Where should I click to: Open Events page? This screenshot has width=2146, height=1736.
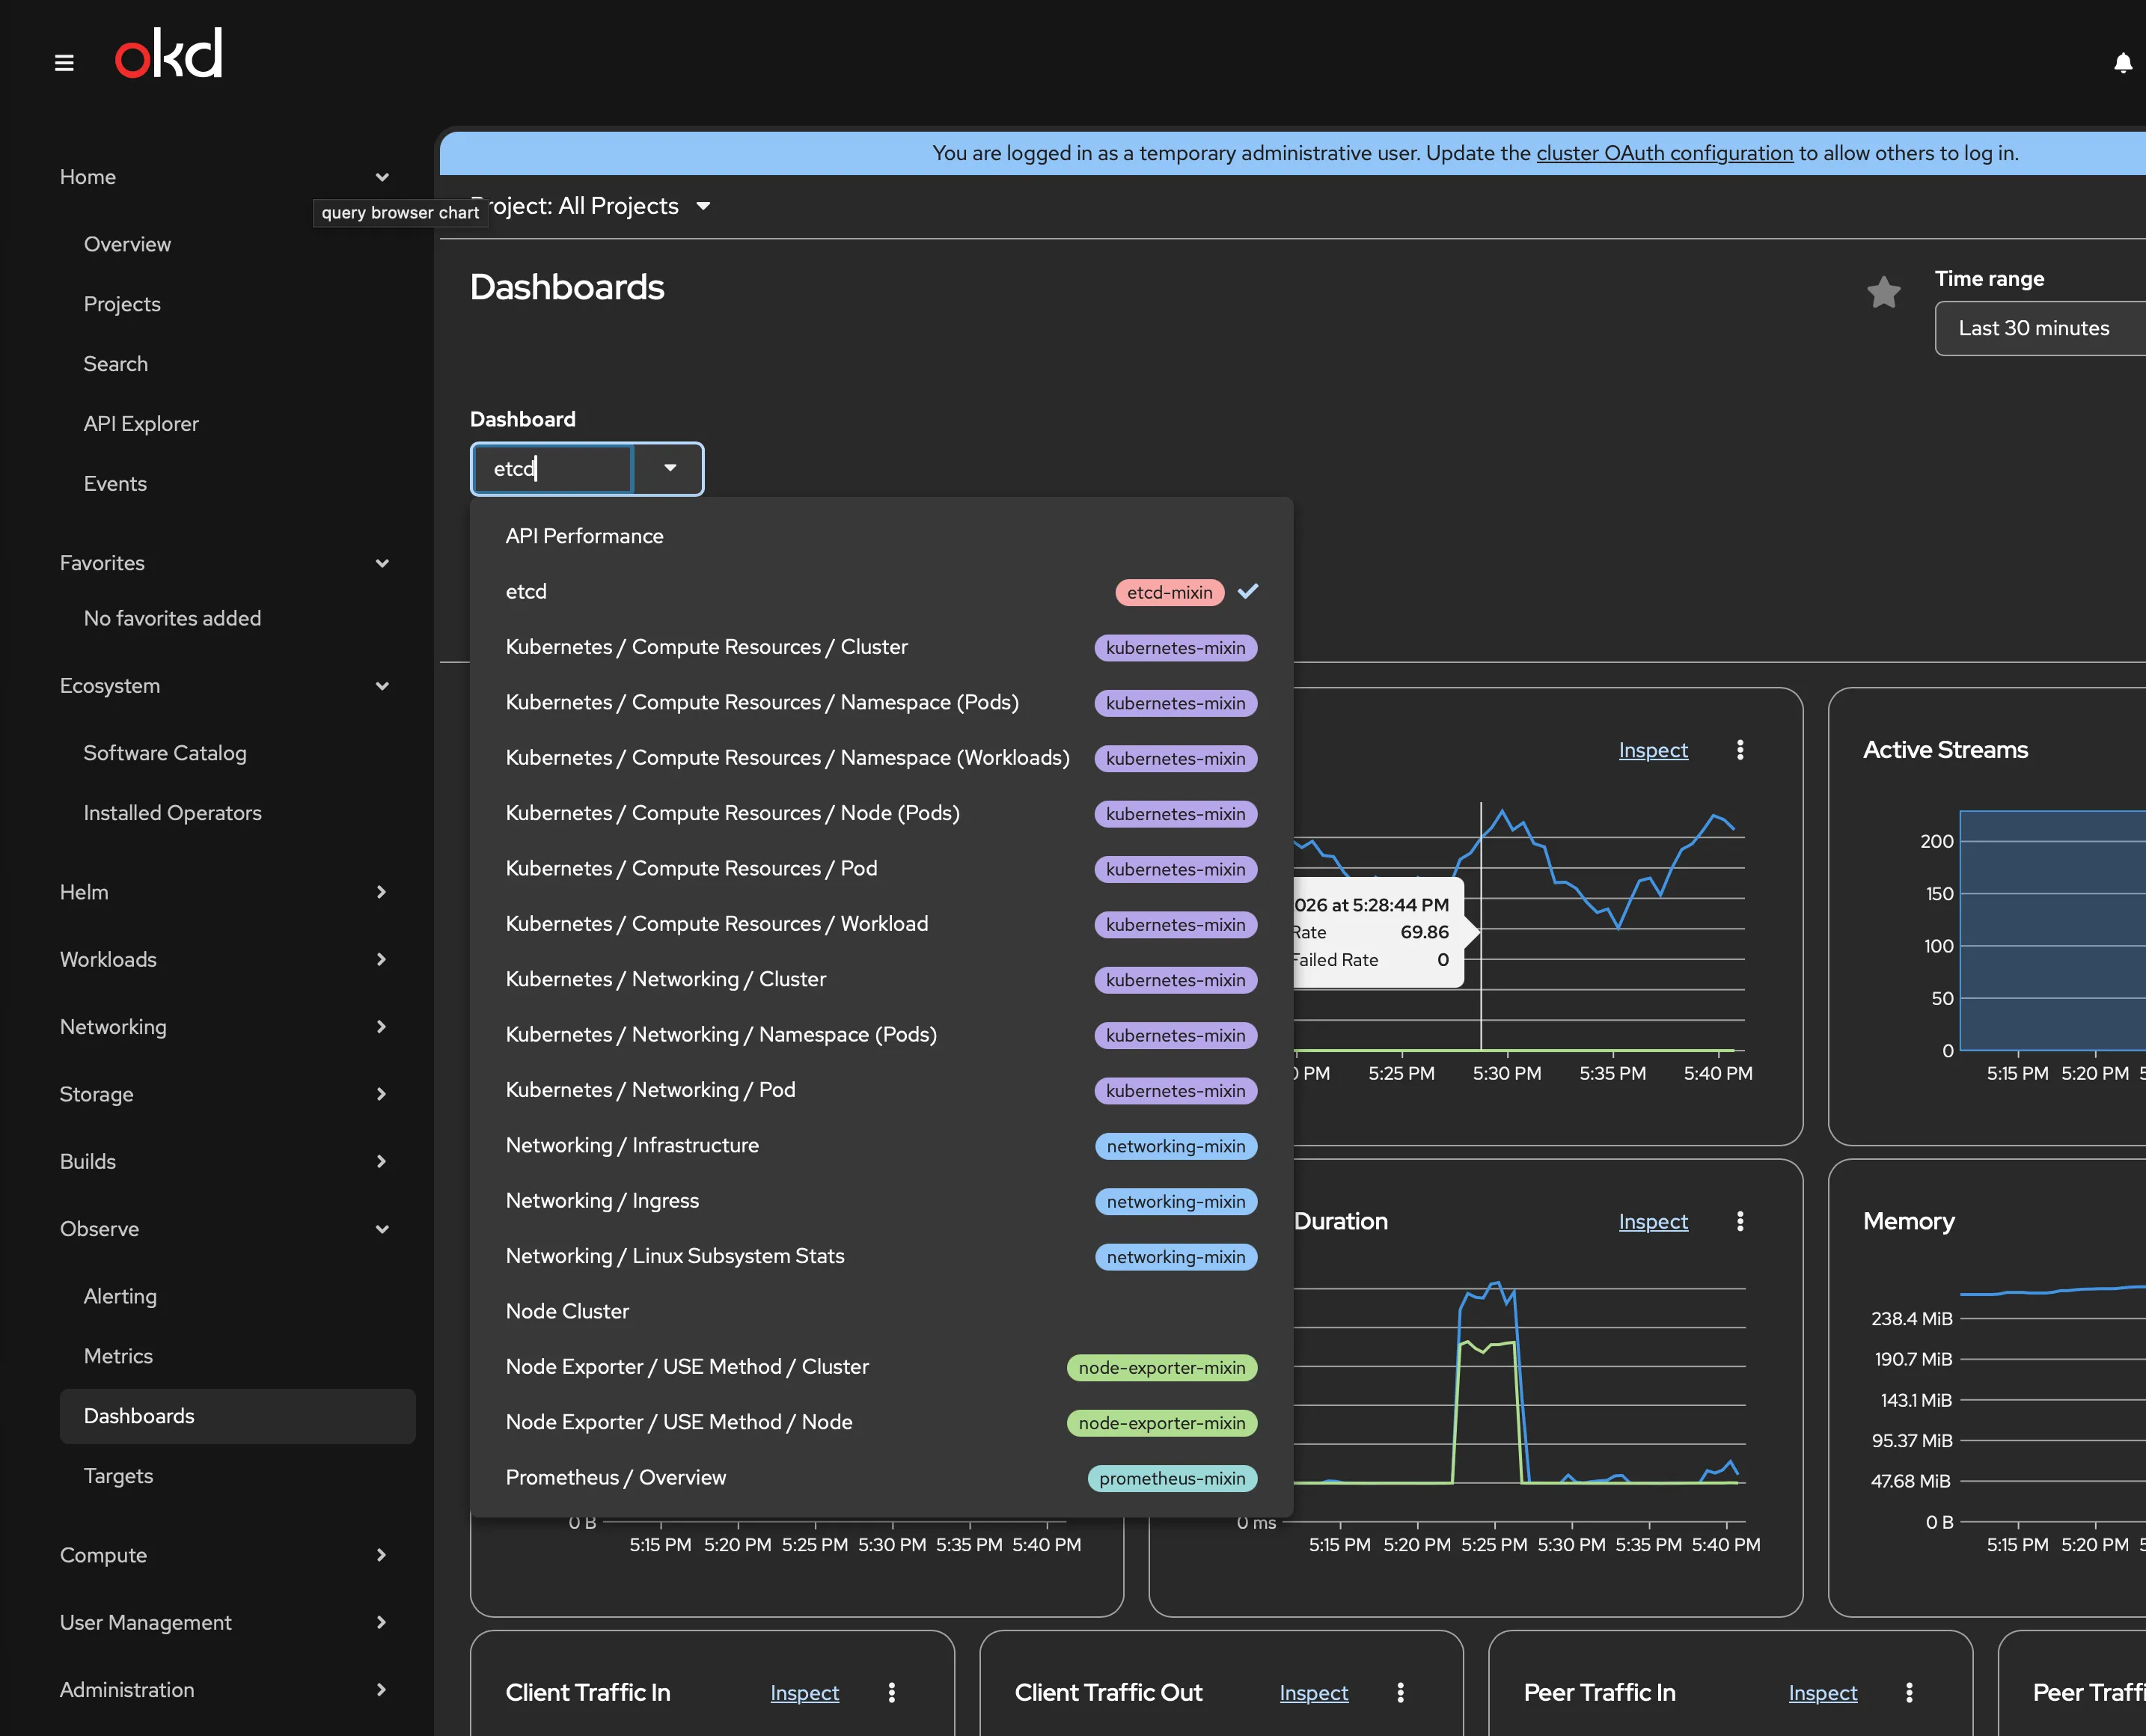[238, 484]
